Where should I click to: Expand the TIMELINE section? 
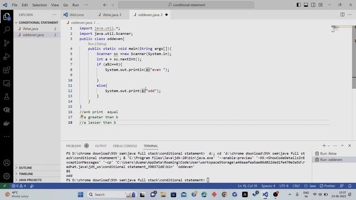click(x=37, y=174)
